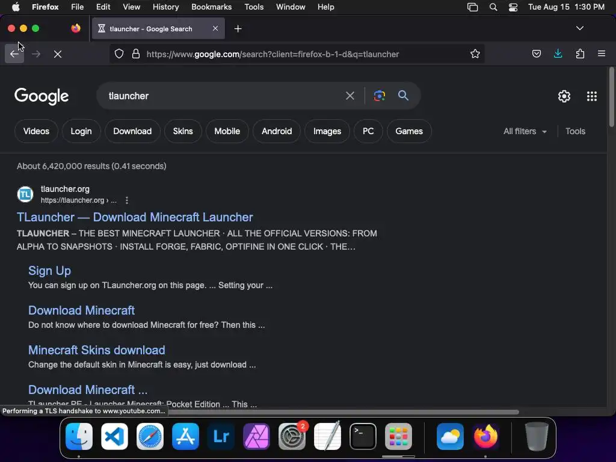
Task: Open Google quick settings gear
Action: pos(564,96)
